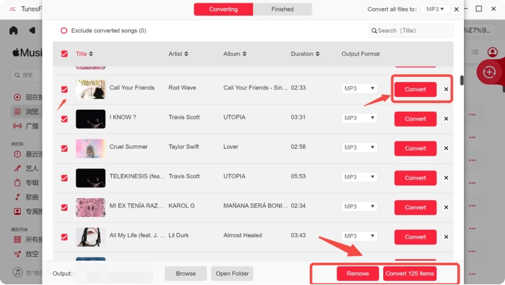Convert the Call Your Friends song
The image size is (505, 285).
pyautogui.click(x=415, y=90)
